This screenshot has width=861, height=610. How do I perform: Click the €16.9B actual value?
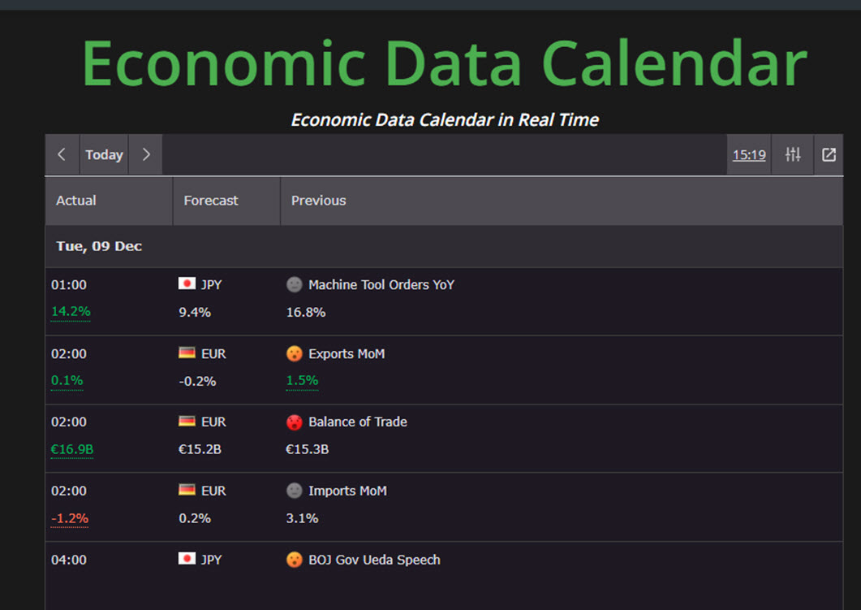click(x=72, y=449)
